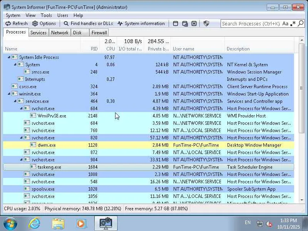308x231 pixels.
Task: Click the magnifier search icon
Action: click(x=301, y=23)
